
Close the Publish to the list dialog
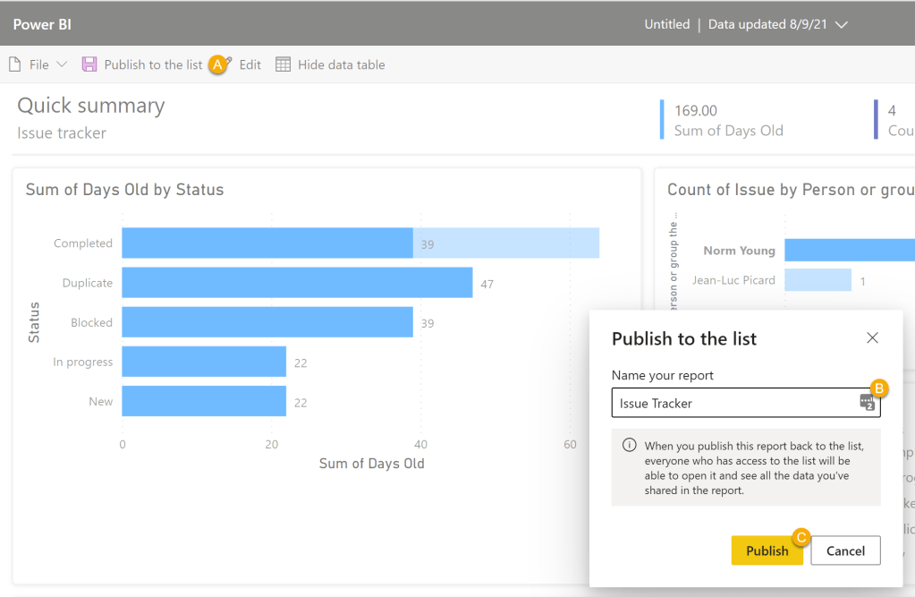[872, 338]
